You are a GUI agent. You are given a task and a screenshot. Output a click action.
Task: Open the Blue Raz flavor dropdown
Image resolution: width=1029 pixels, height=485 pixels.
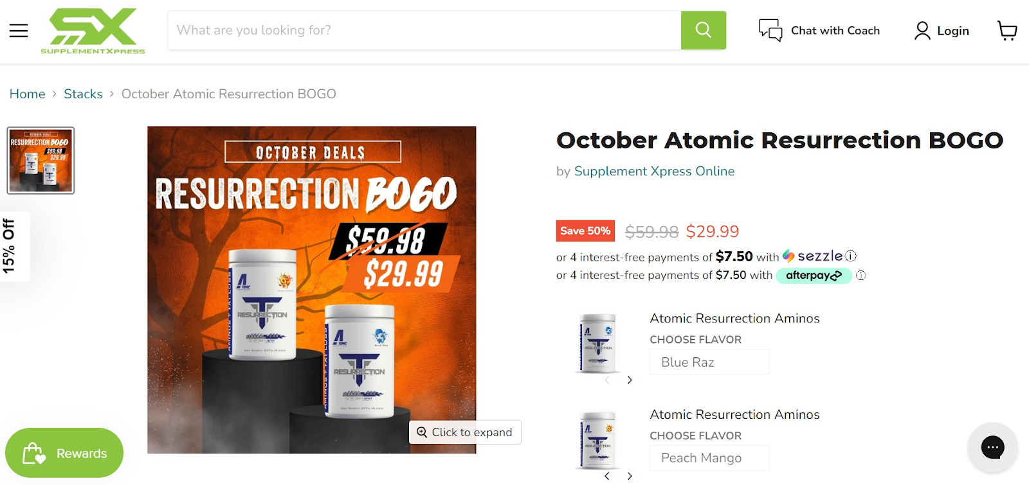point(709,362)
